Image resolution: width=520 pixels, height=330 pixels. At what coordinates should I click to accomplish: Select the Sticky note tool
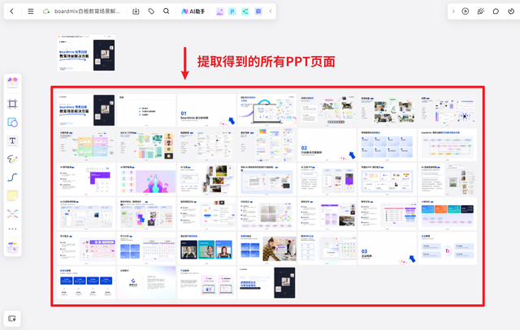click(x=13, y=195)
